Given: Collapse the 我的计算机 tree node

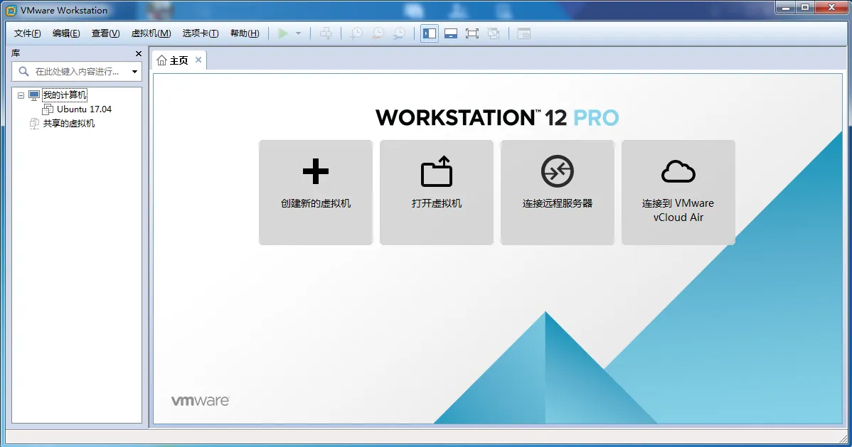Looking at the screenshot, I should 21,95.
